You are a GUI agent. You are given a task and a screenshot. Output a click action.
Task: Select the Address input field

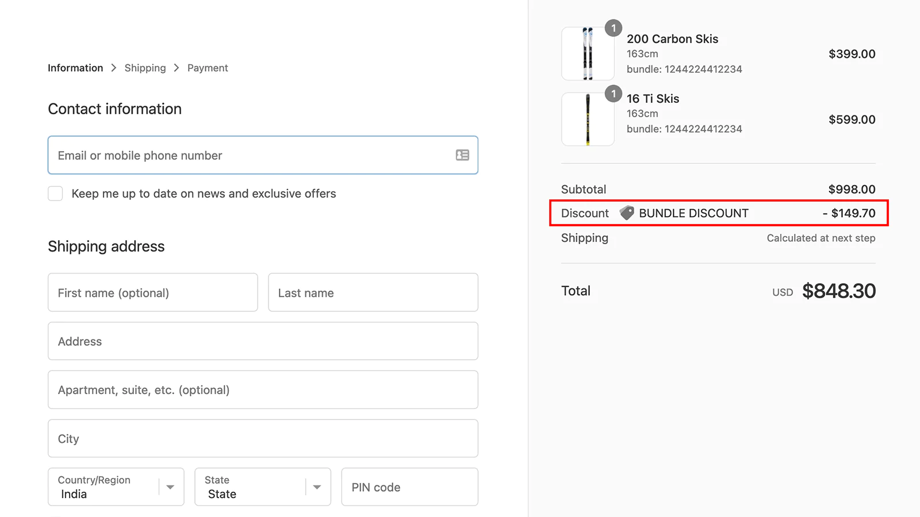(263, 341)
